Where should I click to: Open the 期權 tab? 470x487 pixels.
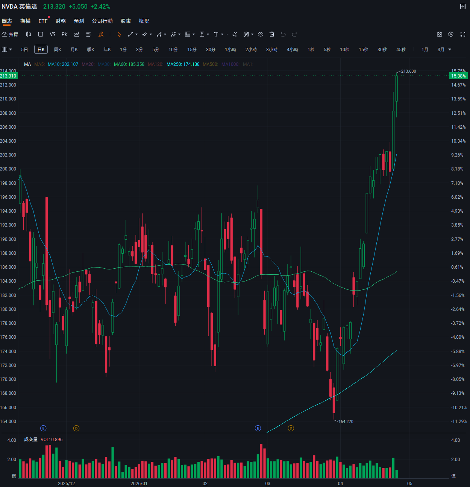pos(25,21)
